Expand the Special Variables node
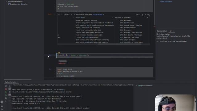 137,86
